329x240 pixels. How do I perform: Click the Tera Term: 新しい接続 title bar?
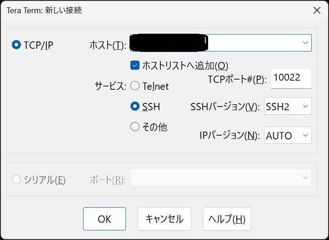coord(136,10)
